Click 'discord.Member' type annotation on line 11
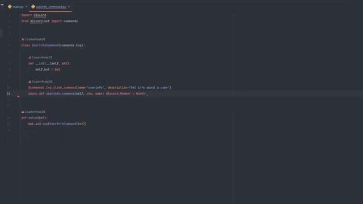 [119, 93]
